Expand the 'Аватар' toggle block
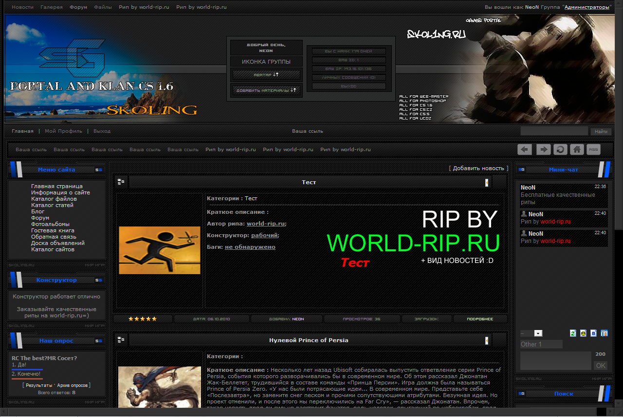623x417 pixels. (266, 75)
